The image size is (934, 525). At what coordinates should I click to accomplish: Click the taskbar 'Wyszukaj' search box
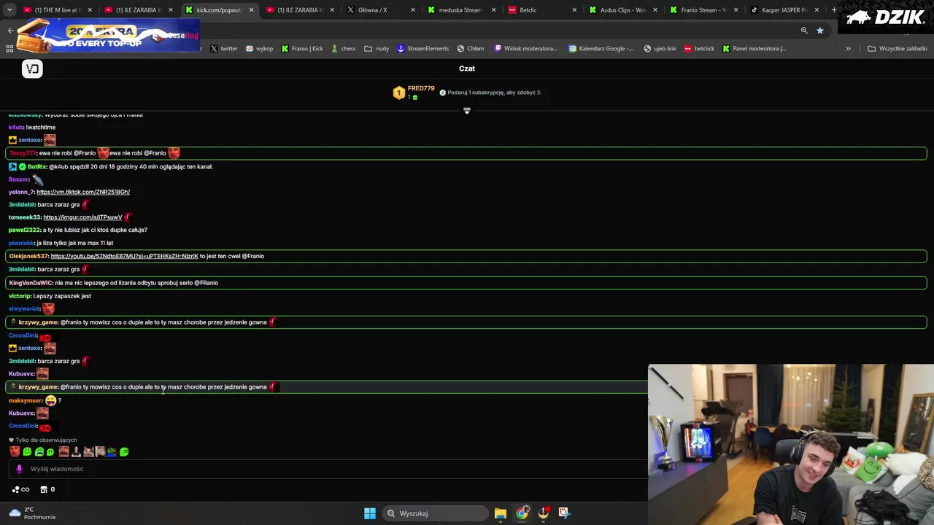[435, 513]
